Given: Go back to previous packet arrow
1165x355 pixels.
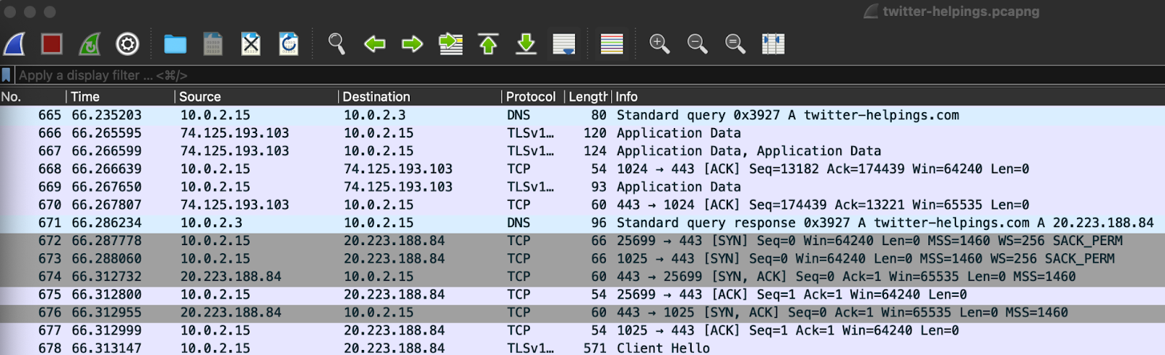Looking at the screenshot, I should 374,44.
